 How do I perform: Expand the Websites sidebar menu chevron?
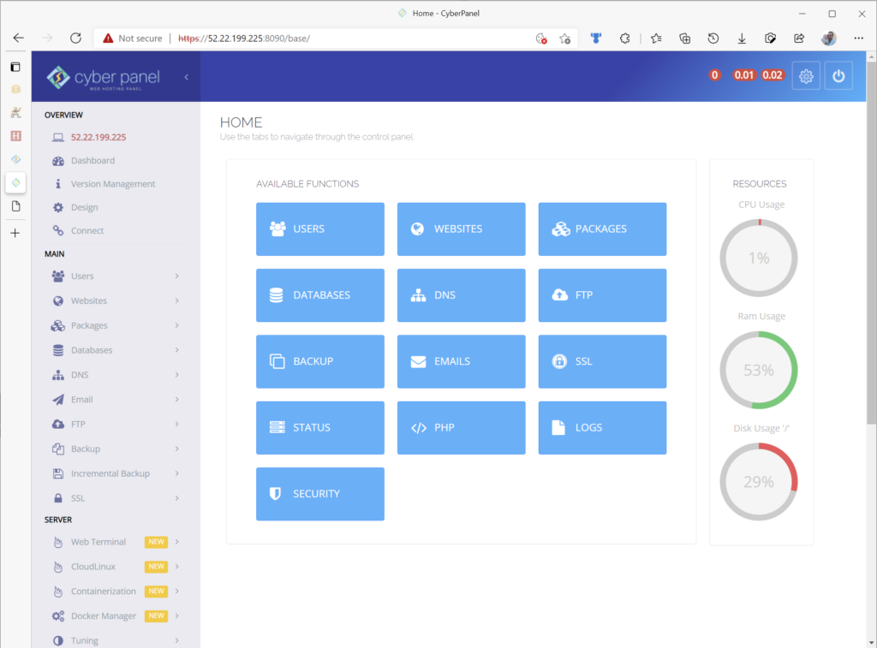(176, 300)
